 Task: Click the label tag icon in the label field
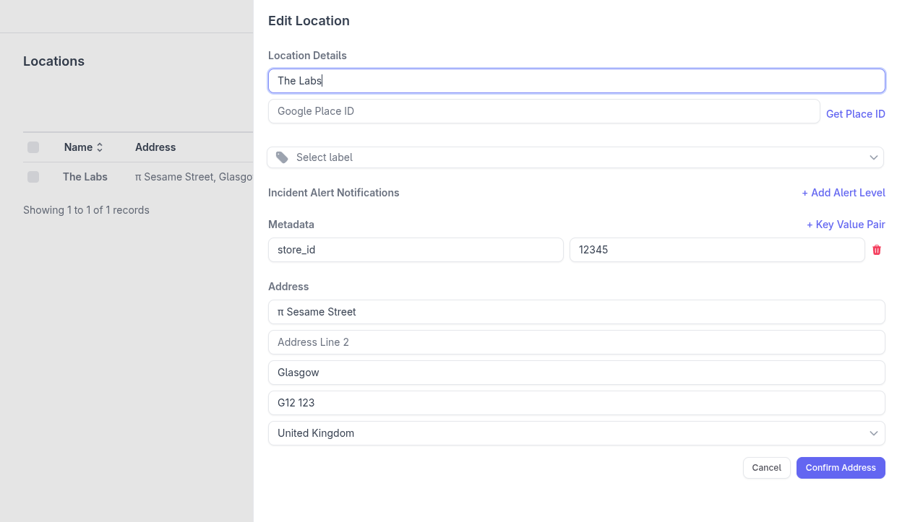(281, 157)
